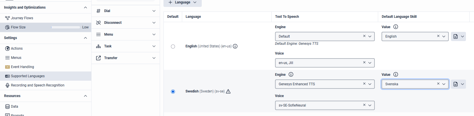Image resolution: width=474 pixels, height=116 pixels.
Task: Click the add Language button
Action: 182,3
